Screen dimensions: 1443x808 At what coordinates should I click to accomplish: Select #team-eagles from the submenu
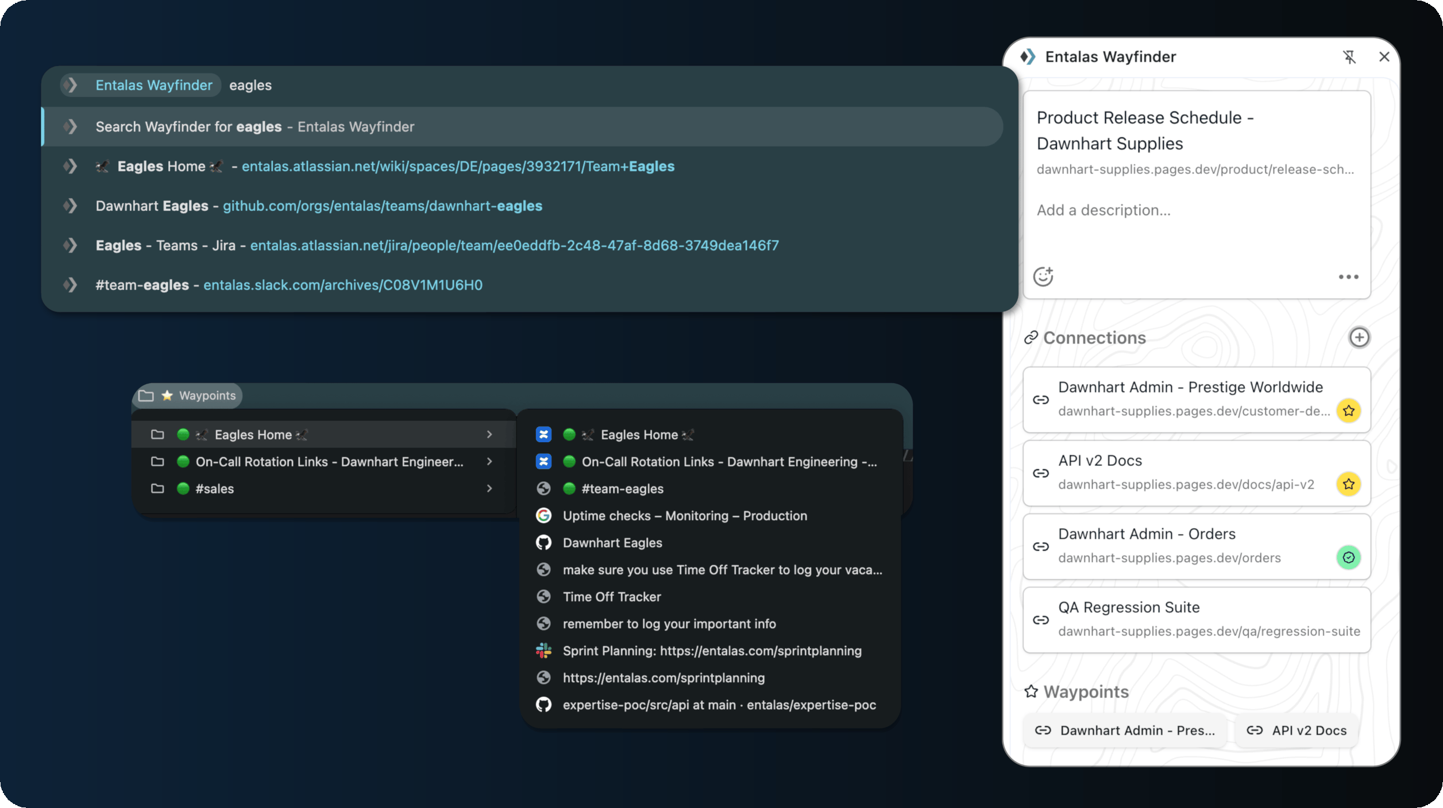622,489
